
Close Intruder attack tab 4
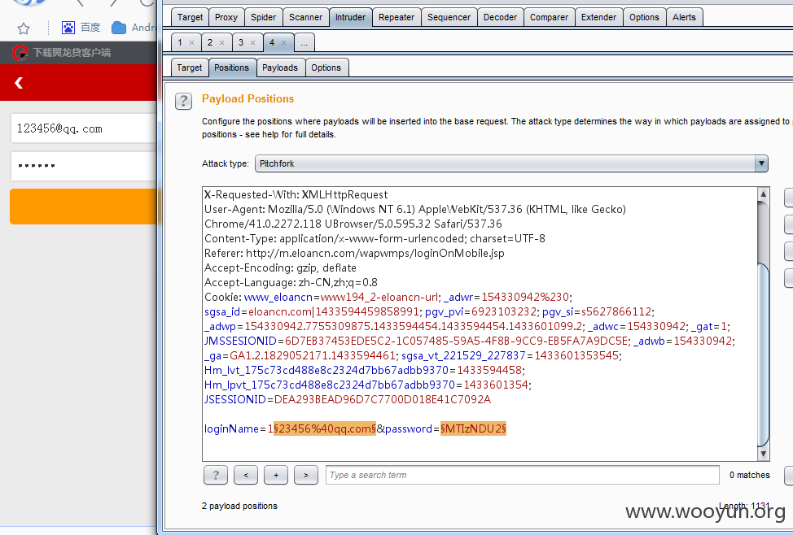(x=283, y=43)
